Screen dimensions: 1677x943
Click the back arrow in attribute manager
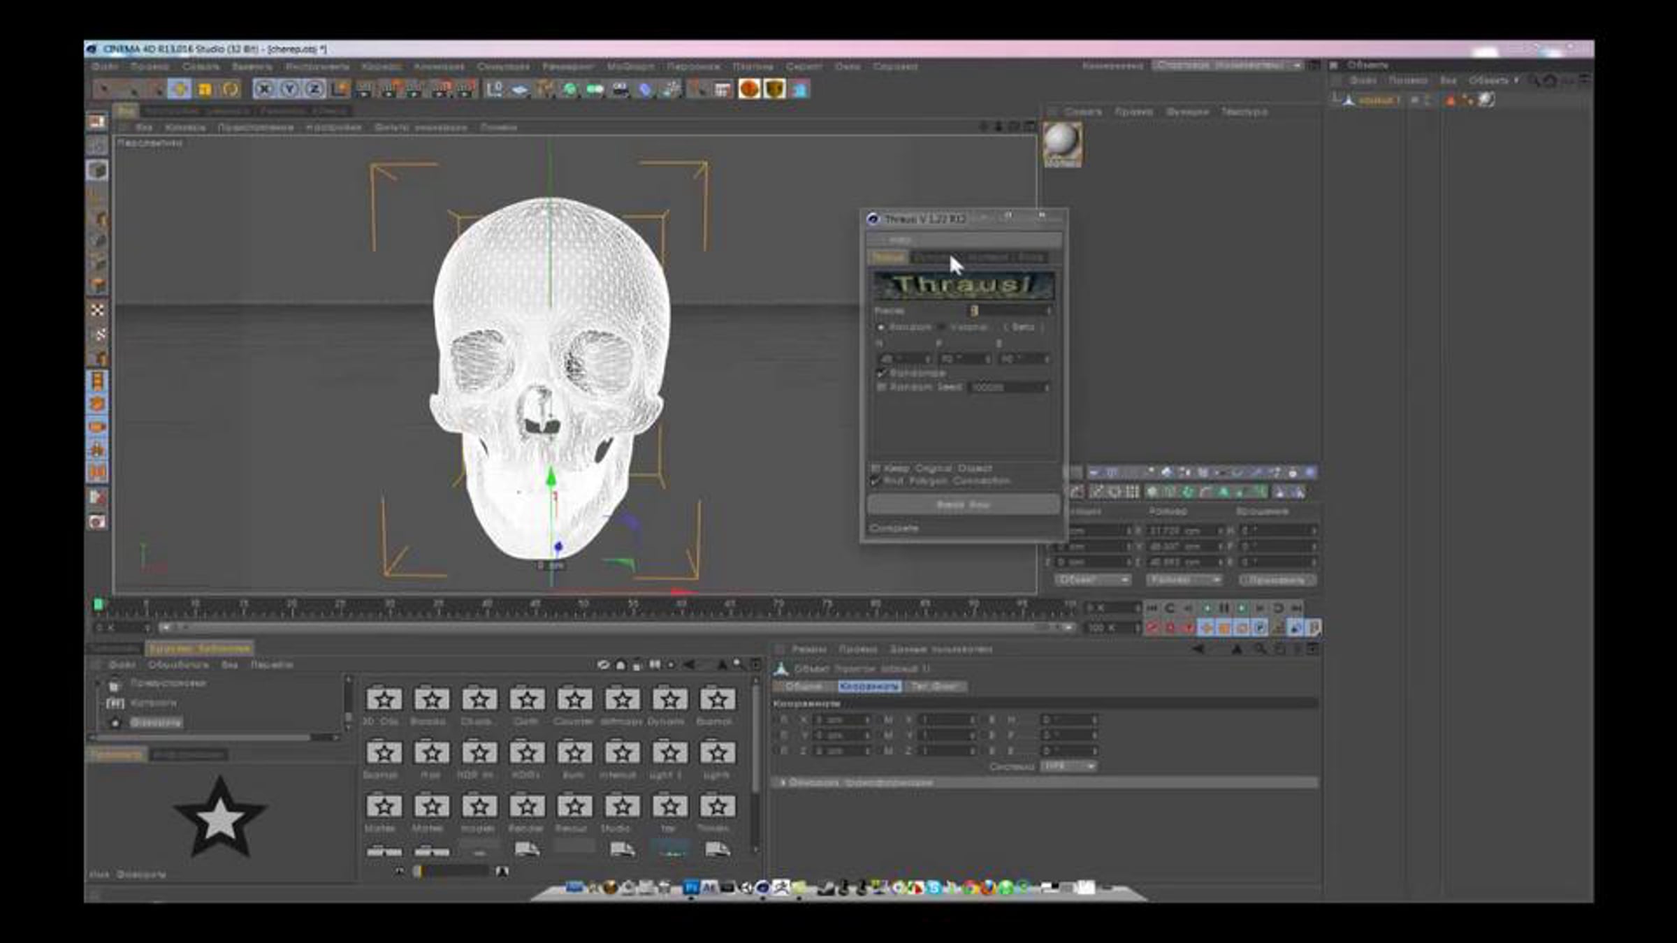click(1198, 650)
